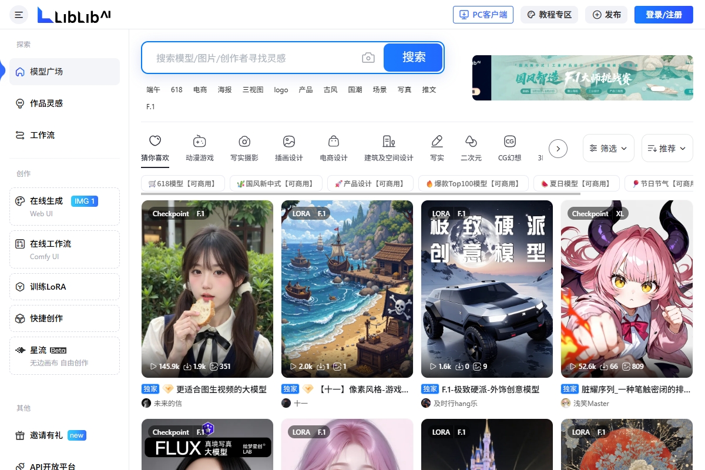Image resolution: width=705 pixels, height=470 pixels.
Task: Click the hamburger menu icon beside the logo
Action: pyautogui.click(x=19, y=15)
